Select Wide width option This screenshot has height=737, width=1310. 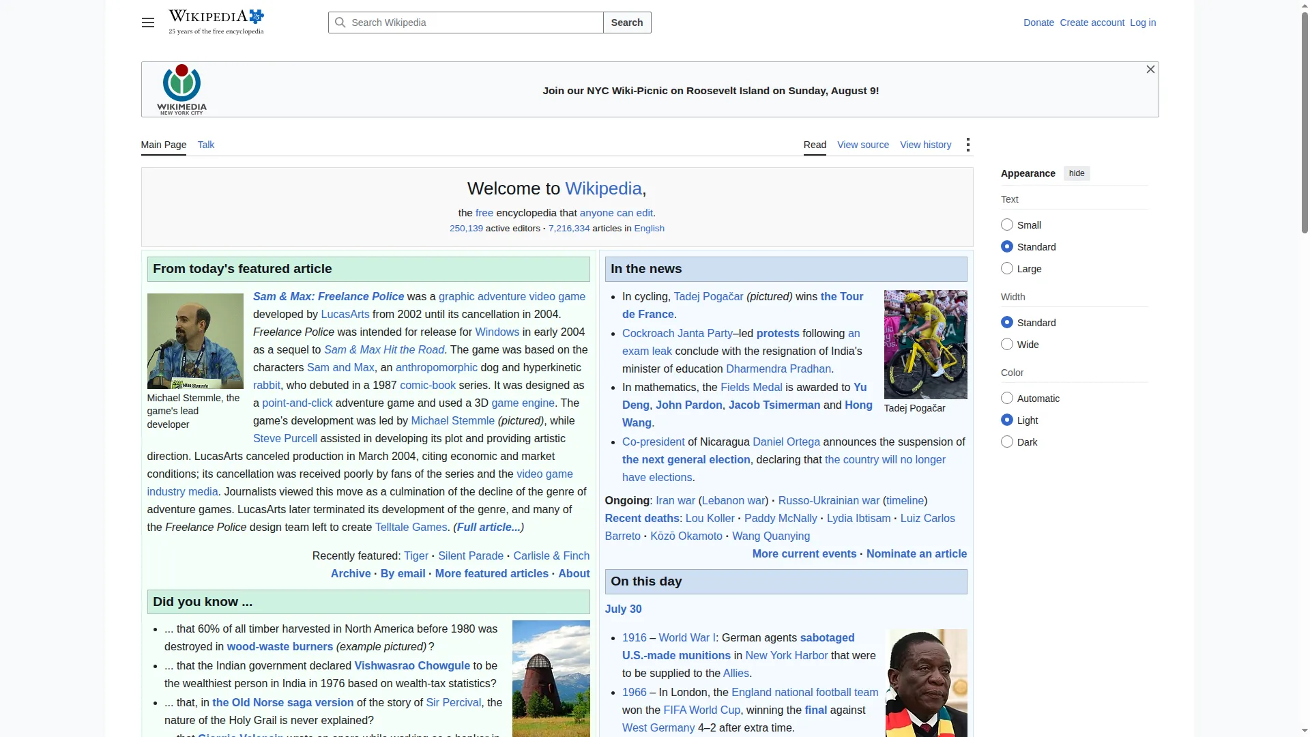[x=1007, y=344]
